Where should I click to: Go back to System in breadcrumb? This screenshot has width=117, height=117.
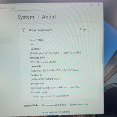(x=26, y=17)
